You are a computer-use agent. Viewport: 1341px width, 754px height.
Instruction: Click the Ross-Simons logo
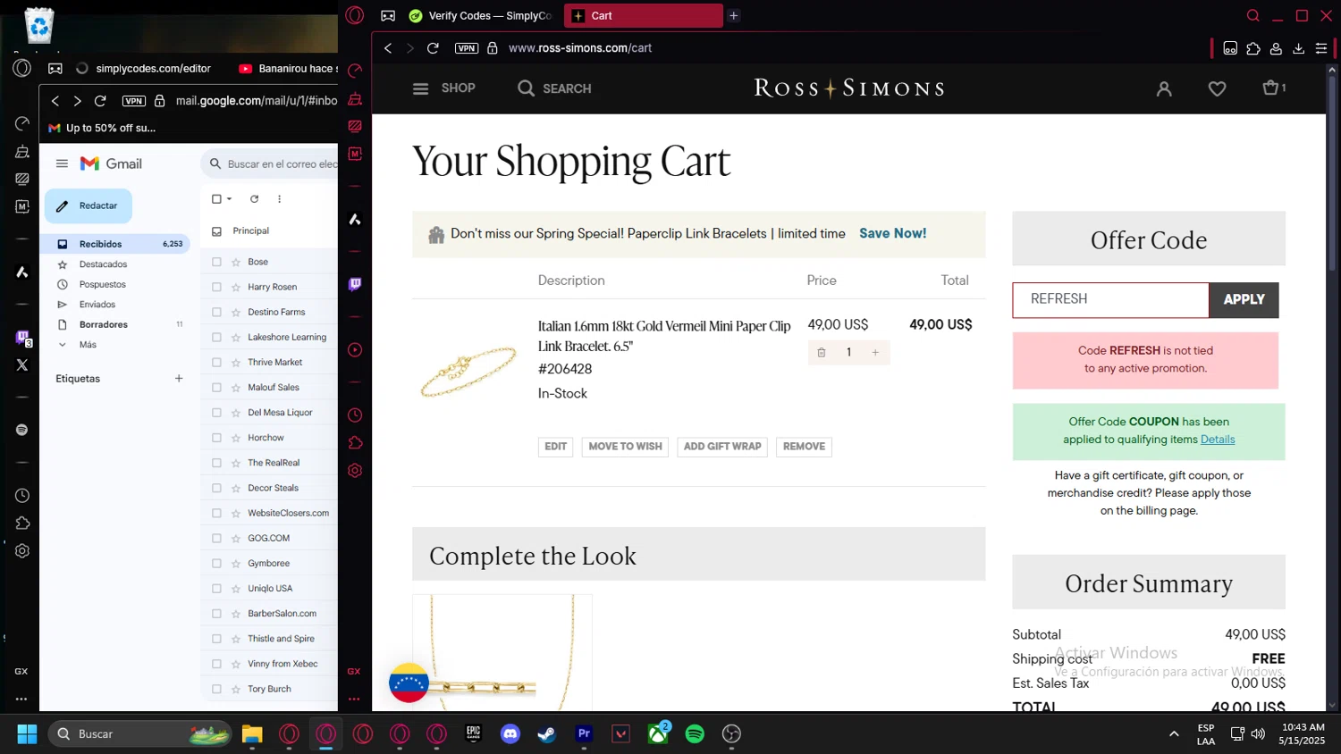pos(848,88)
